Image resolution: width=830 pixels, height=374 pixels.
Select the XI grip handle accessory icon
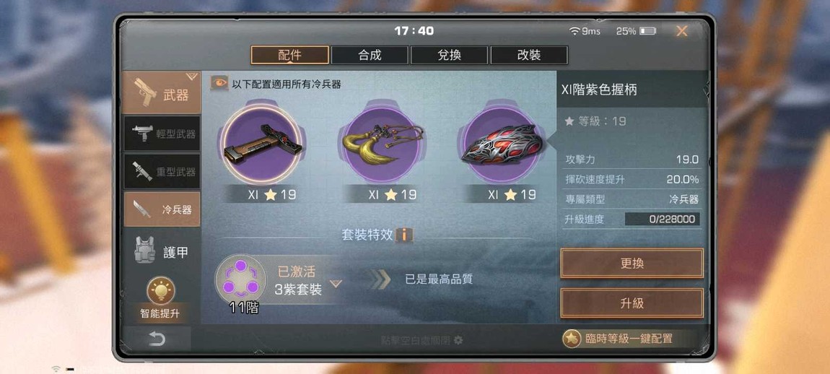(x=263, y=144)
